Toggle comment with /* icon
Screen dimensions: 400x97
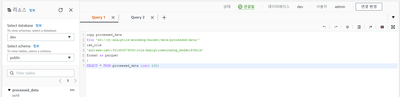[371, 27]
